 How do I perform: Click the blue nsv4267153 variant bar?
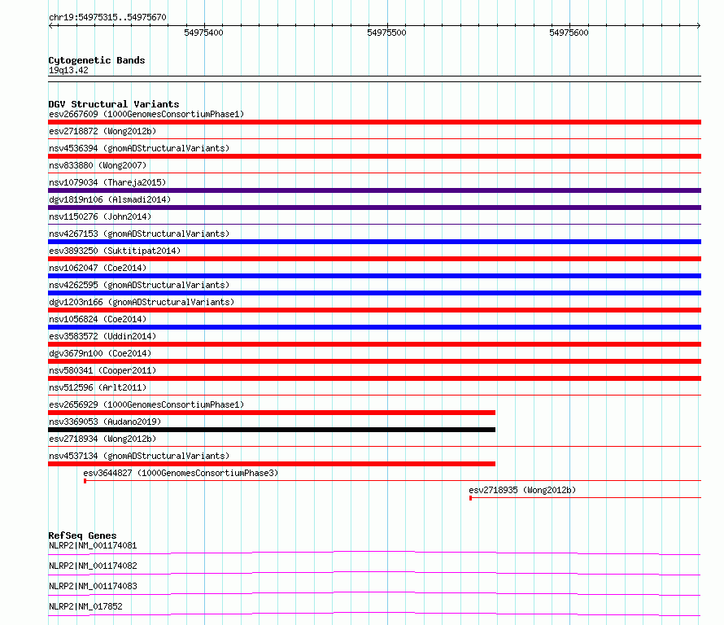point(374,242)
